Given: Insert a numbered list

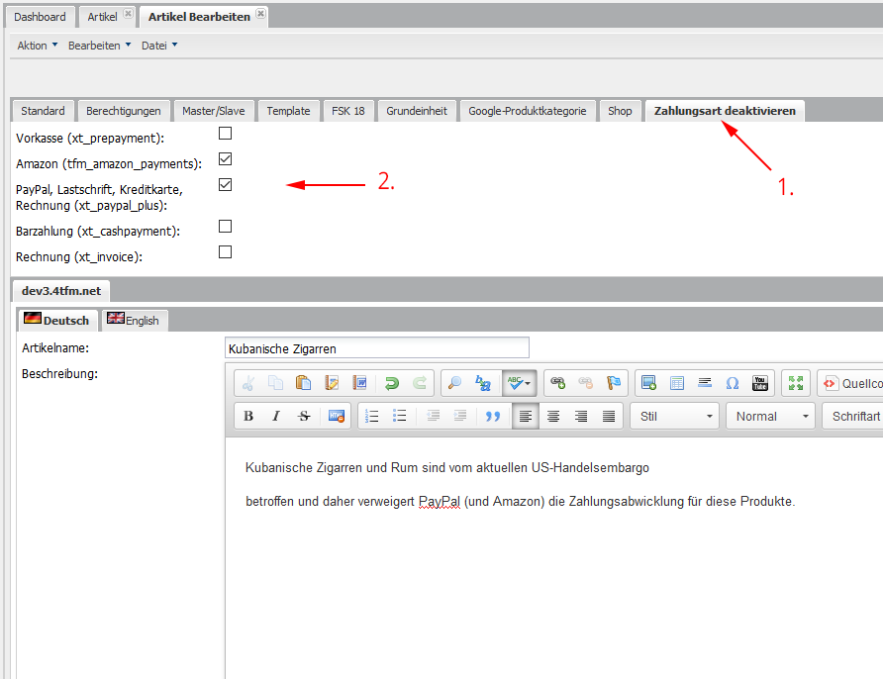Looking at the screenshot, I should coord(372,417).
